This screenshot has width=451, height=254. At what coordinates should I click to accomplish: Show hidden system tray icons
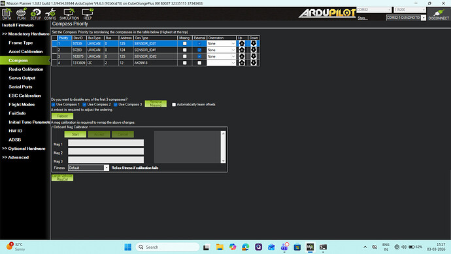click(365, 247)
